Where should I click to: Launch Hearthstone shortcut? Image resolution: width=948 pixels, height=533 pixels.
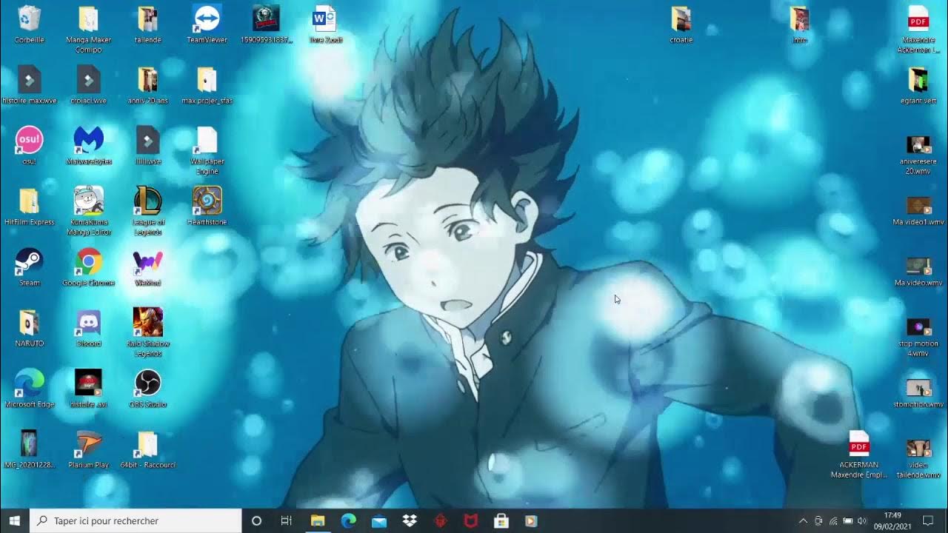207,207
